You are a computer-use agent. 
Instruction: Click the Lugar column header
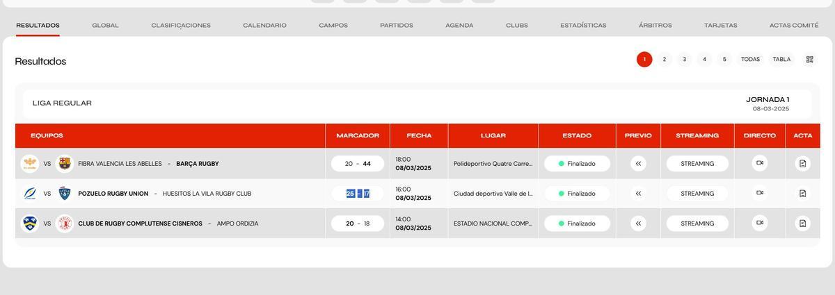click(493, 135)
